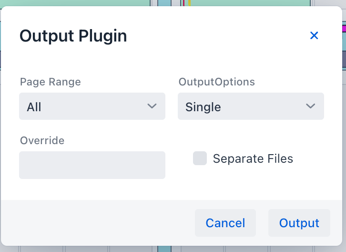Image resolution: width=346 pixels, height=252 pixels.
Task: Toggle via the Separate Files label text
Action: (x=253, y=159)
